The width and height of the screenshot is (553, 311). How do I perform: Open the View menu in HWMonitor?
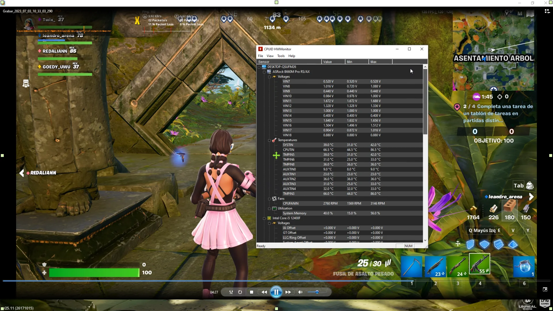[x=270, y=56]
